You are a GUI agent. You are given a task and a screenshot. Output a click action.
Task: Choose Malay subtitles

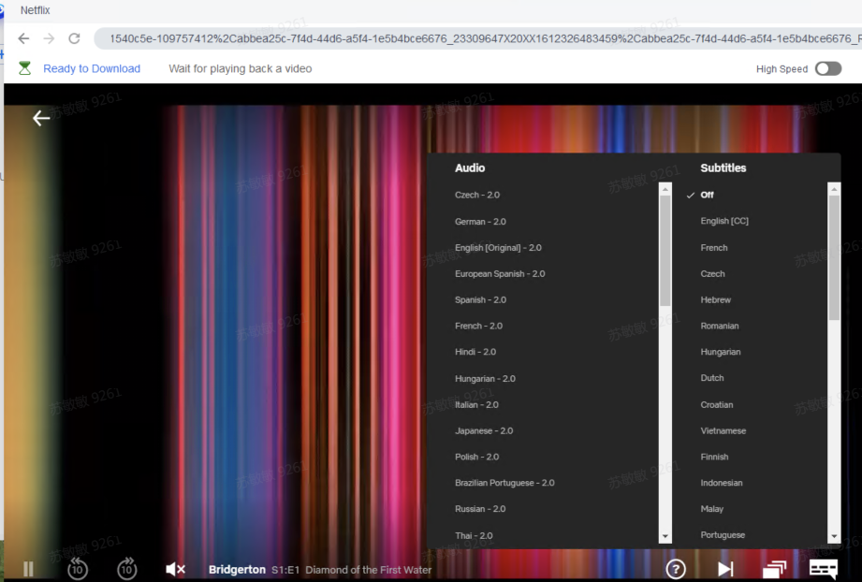[x=712, y=509]
